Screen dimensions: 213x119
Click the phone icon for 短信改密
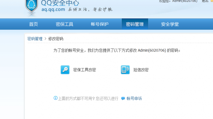[x=125, y=70]
